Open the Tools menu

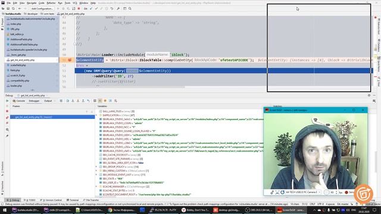67,3
